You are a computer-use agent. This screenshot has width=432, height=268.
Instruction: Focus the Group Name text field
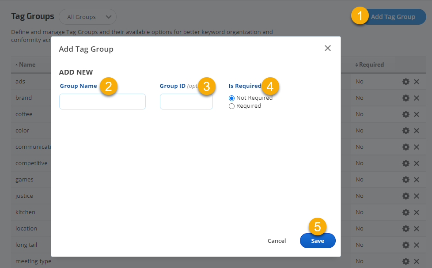[102, 102]
